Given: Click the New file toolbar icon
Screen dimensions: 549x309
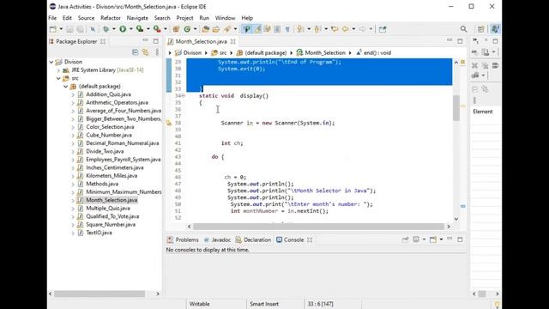Looking at the screenshot, I should tap(53, 29).
